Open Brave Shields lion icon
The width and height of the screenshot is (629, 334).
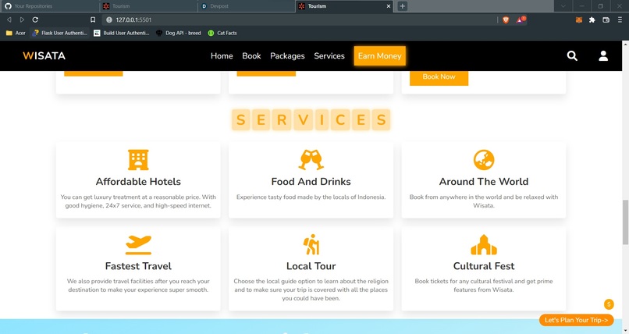pos(506,20)
